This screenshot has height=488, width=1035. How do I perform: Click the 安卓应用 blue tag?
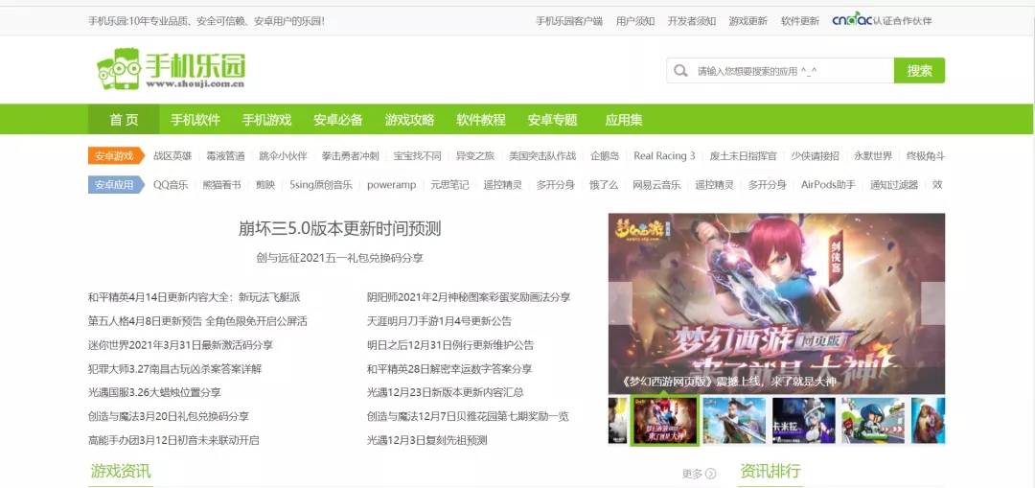click(x=116, y=185)
